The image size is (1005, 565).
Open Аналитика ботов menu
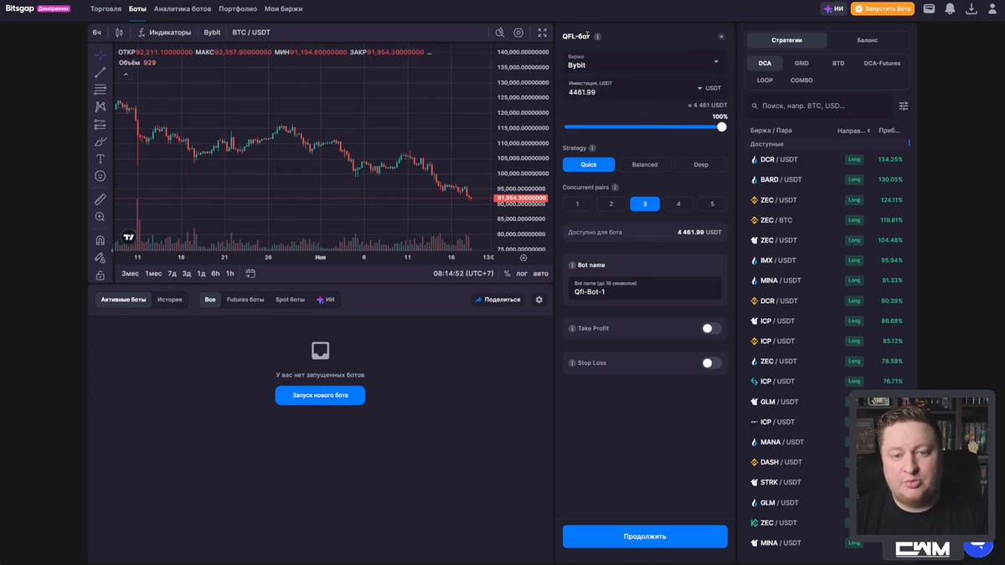coord(183,8)
